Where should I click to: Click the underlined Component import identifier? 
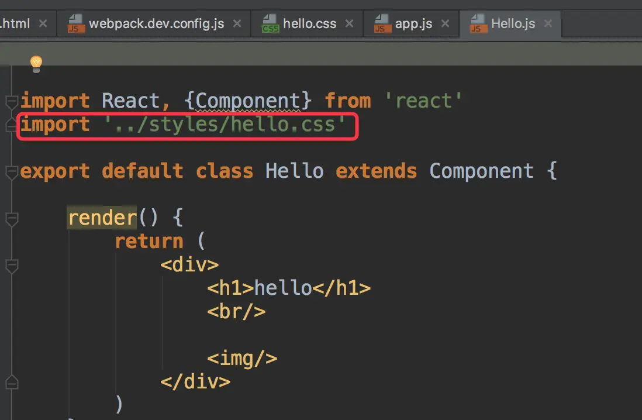248,101
